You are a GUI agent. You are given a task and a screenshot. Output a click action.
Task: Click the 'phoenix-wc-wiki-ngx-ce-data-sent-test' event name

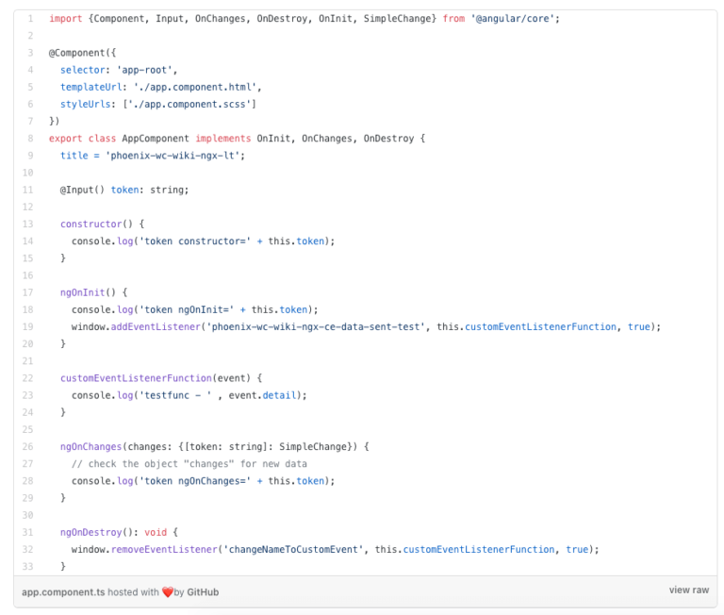click(x=316, y=326)
